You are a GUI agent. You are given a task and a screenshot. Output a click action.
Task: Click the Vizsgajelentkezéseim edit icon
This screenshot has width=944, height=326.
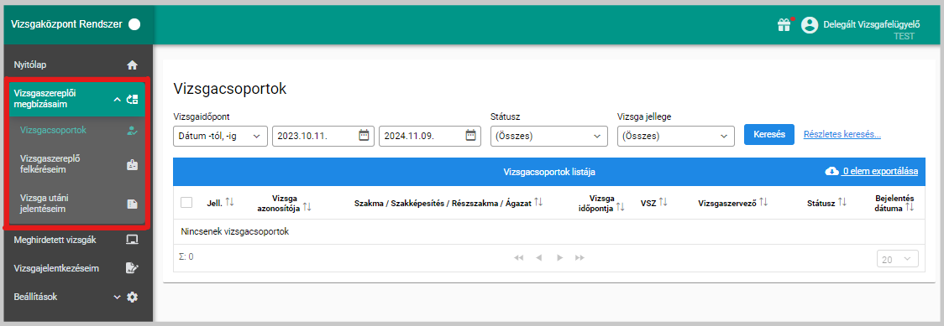click(132, 268)
